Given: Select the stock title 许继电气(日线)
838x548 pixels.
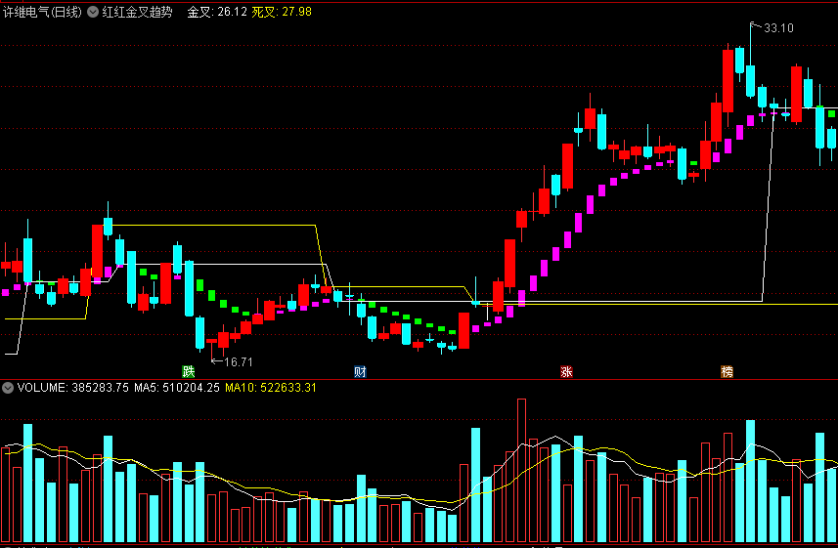Looking at the screenshot, I should coord(43,12).
